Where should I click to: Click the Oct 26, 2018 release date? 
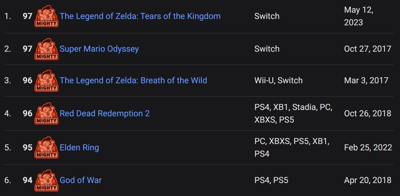point(368,113)
